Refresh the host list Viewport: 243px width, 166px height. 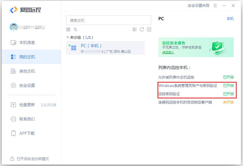[142, 29]
